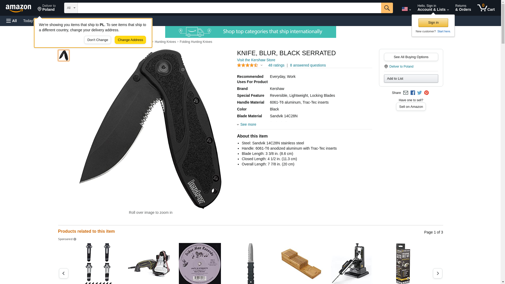The image size is (505, 284).
Task: Open the country flag language dropdown
Action: click(x=406, y=9)
